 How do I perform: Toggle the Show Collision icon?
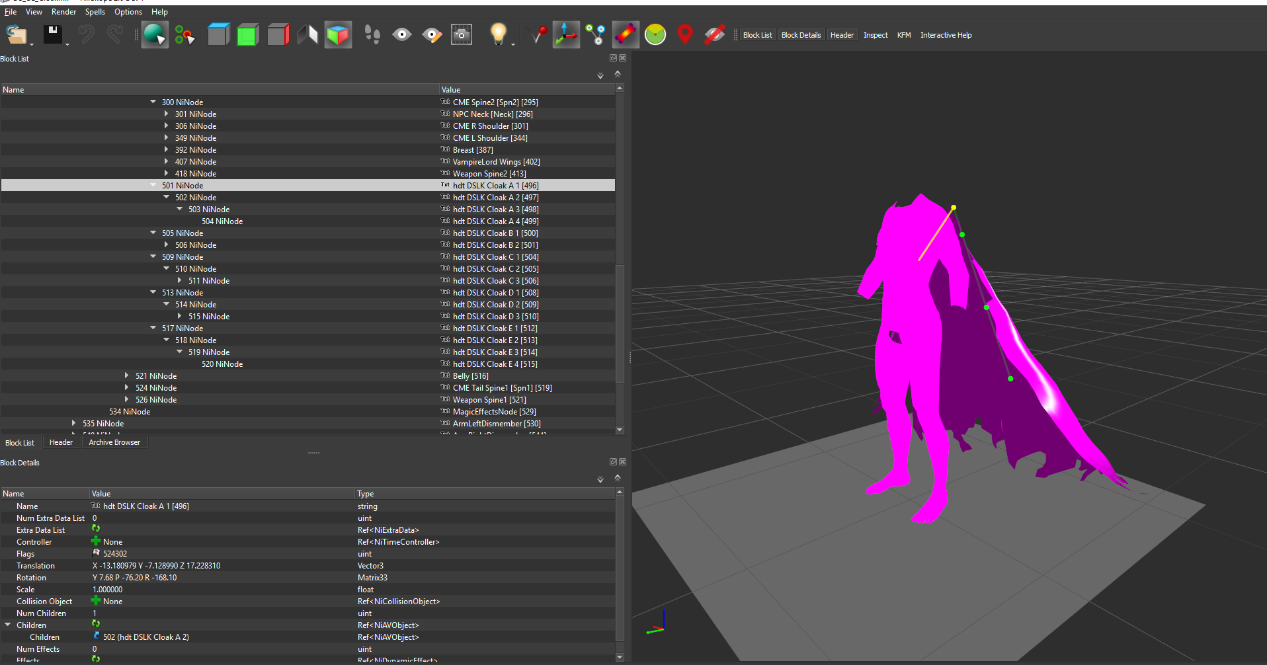[626, 34]
